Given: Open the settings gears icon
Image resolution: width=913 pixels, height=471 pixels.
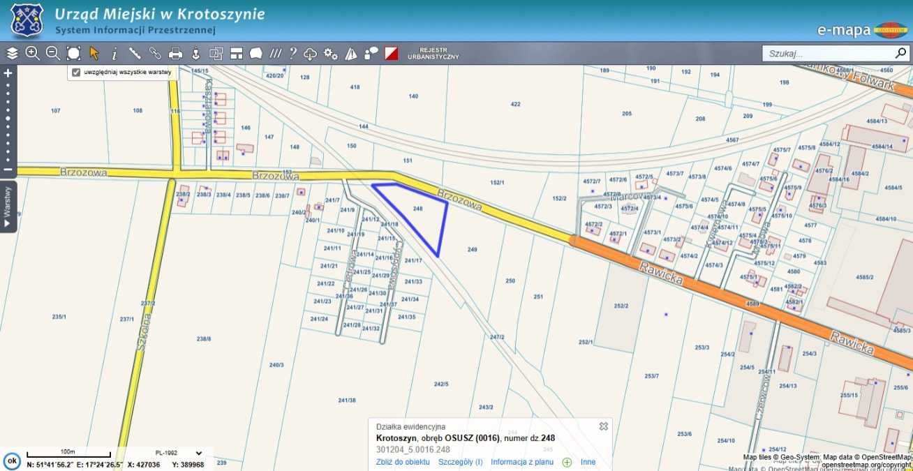Looking at the screenshot, I should (331, 53).
